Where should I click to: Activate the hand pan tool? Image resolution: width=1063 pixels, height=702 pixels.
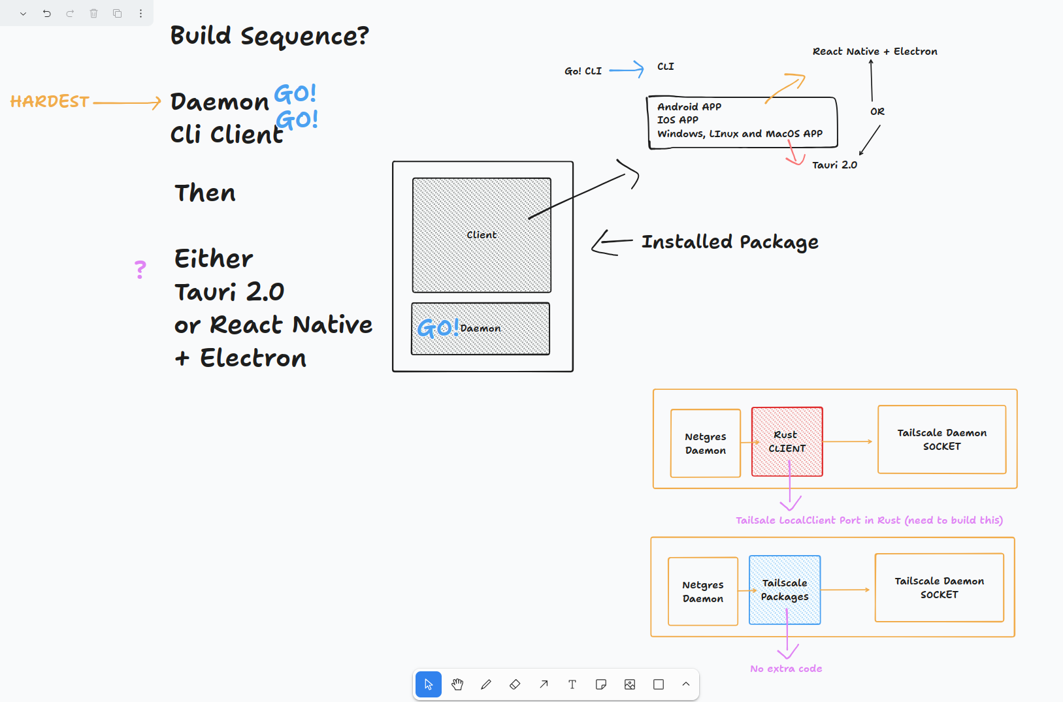457,684
